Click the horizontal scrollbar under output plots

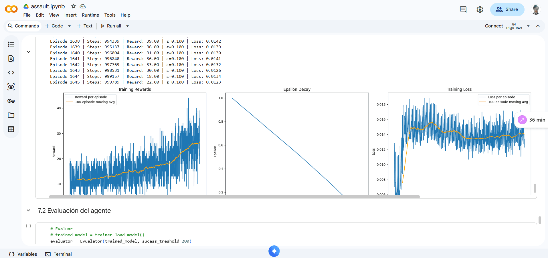coord(234,197)
